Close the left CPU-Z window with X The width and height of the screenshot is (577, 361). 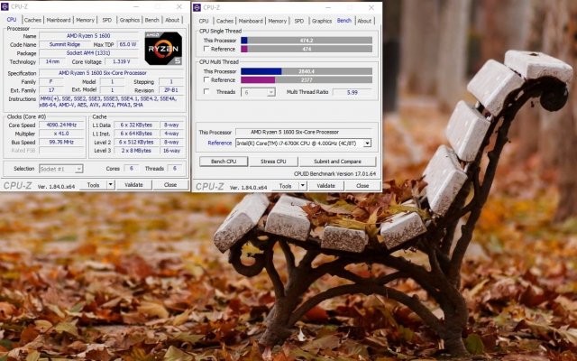coord(179,6)
